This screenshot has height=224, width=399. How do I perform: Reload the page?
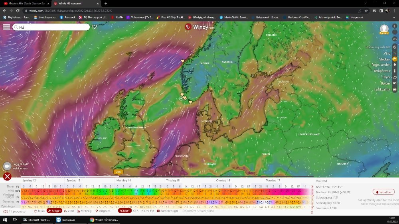[x=18, y=11]
